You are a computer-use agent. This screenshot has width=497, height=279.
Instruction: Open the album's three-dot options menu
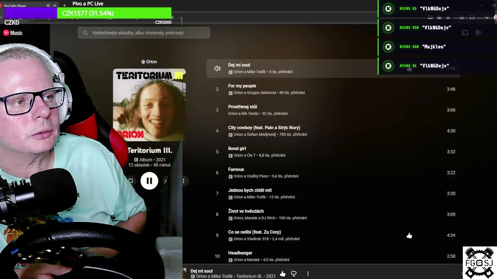pyautogui.click(x=183, y=181)
